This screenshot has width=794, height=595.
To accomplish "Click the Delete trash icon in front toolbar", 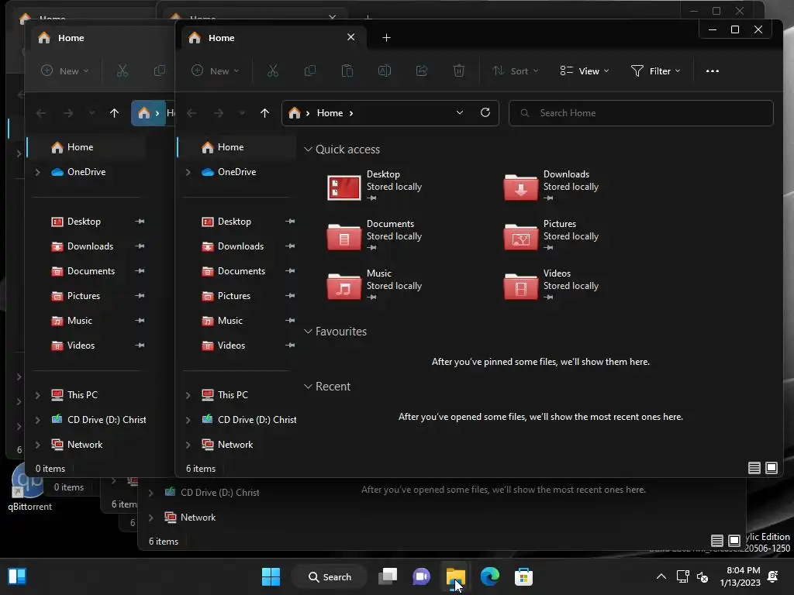I will (x=459, y=71).
